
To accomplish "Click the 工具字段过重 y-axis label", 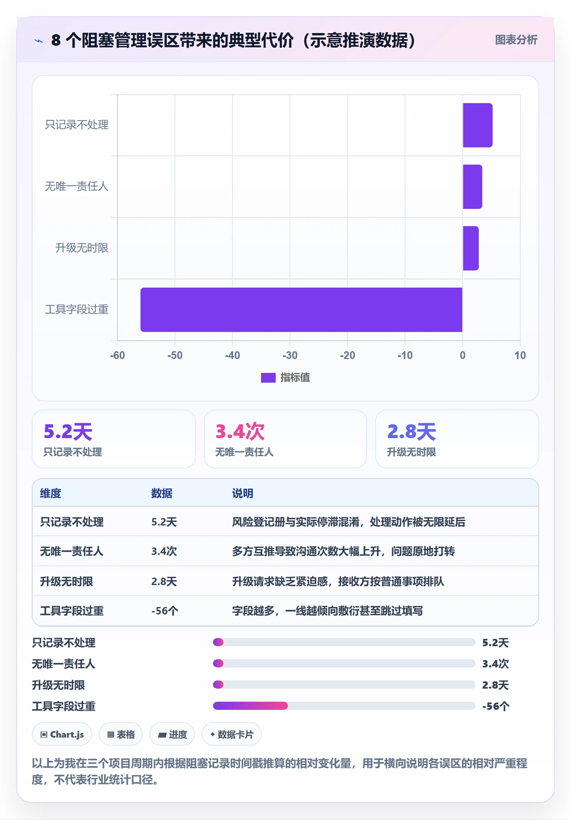I will pyautogui.click(x=77, y=310).
